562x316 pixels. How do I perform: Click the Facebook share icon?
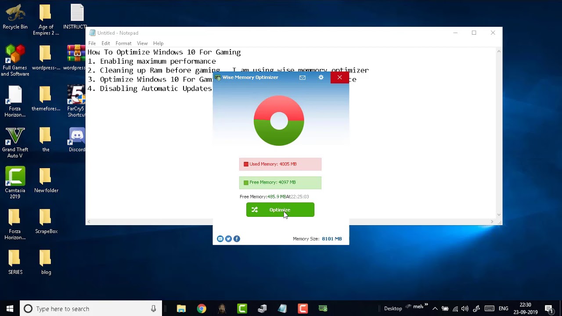point(237,239)
